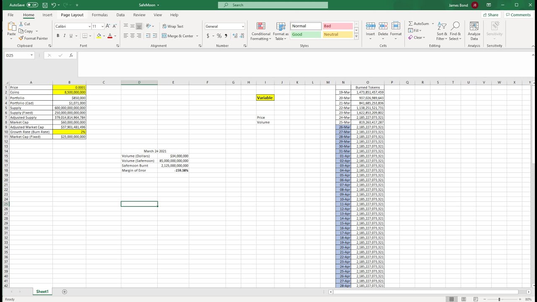Increase decimal places
The width and height of the screenshot is (537, 302).
tap(235, 36)
